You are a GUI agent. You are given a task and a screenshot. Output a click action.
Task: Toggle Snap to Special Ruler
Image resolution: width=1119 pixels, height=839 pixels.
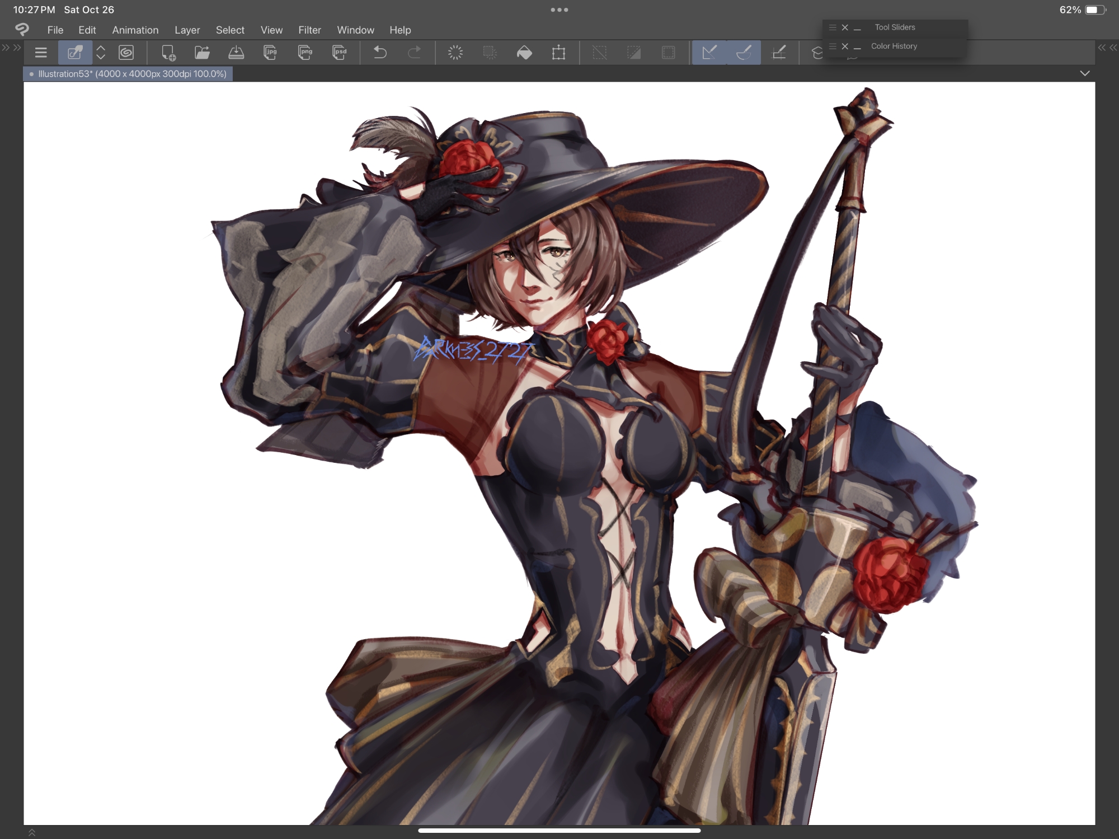(744, 53)
